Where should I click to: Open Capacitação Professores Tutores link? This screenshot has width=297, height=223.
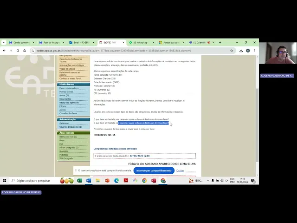click(71, 60)
